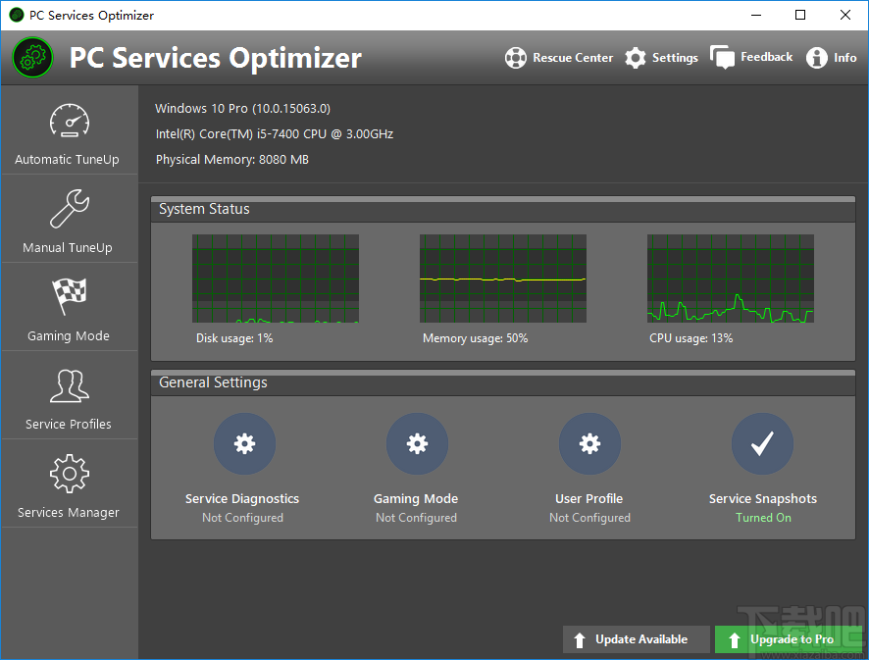Toggle the User Profile configuration
This screenshot has width=869, height=660.
click(589, 443)
